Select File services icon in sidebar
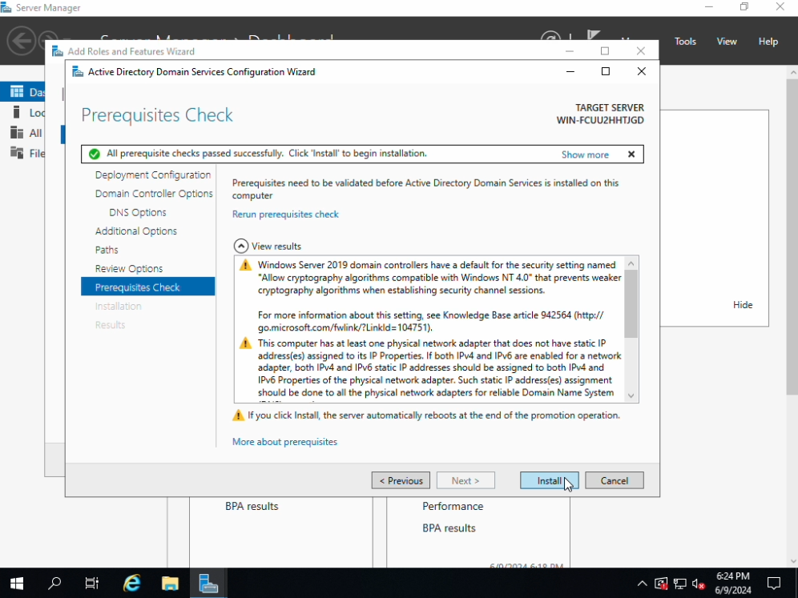Image resolution: width=798 pixels, height=598 pixels. point(17,153)
